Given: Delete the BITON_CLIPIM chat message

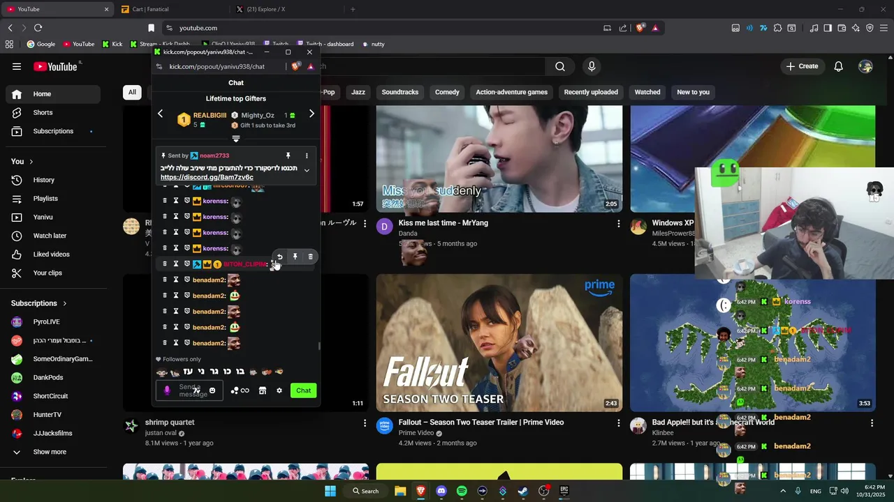Looking at the screenshot, I should (311, 257).
